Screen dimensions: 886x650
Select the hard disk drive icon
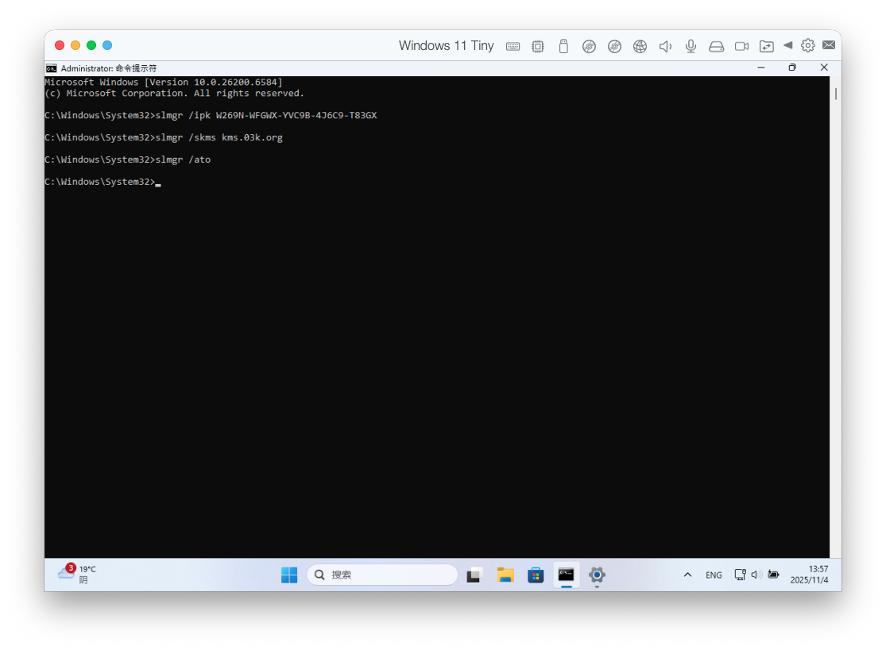pos(716,46)
